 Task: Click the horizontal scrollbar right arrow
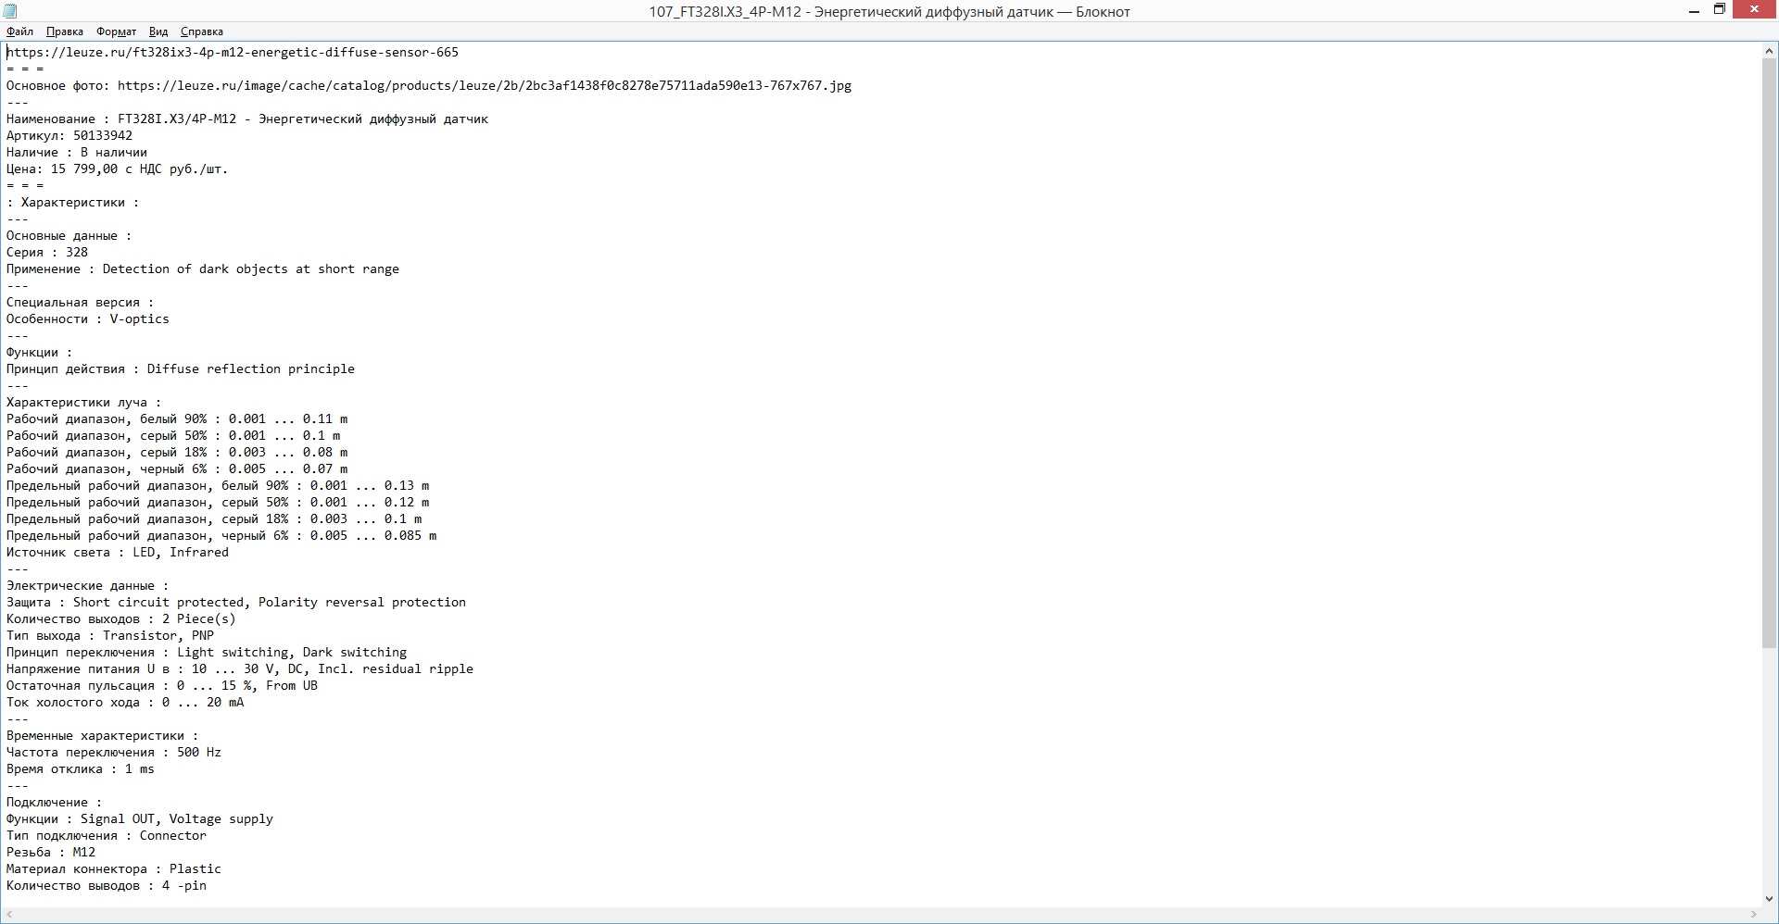pyautogui.click(x=1754, y=915)
